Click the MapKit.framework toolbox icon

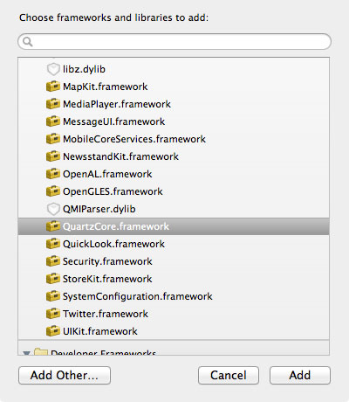tap(53, 87)
